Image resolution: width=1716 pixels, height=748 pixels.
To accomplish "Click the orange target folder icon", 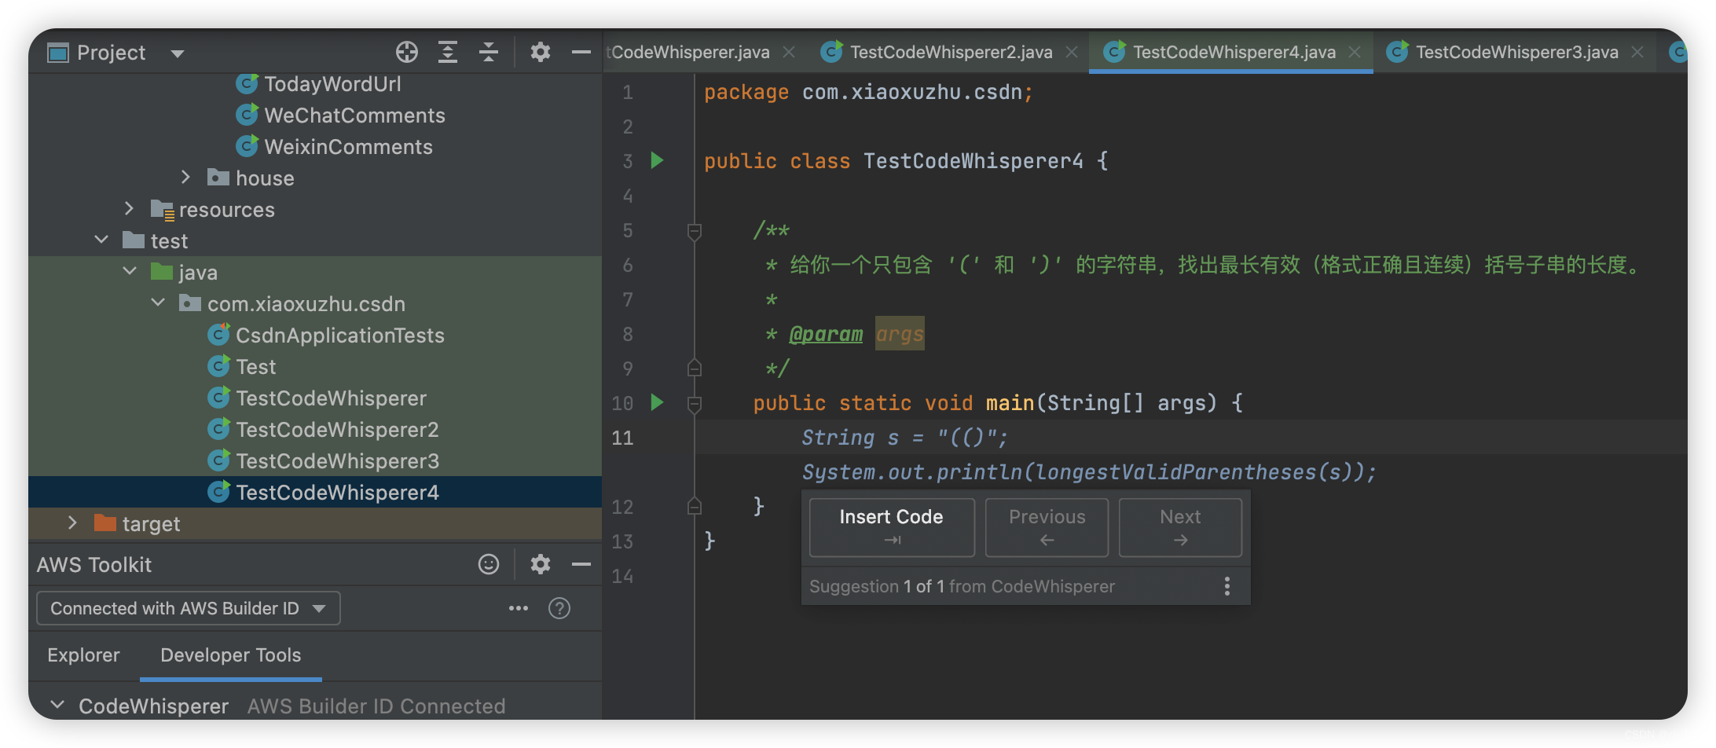I will 104,523.
